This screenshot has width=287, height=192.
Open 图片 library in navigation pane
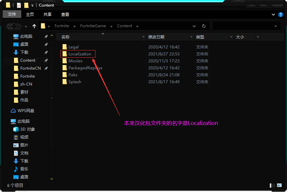[24, 145]
